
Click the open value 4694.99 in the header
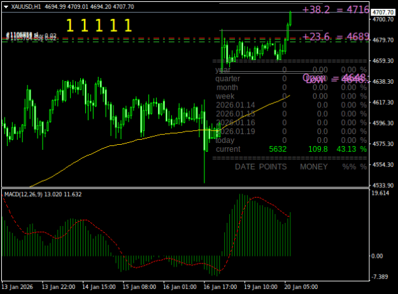tap(55, 7)
